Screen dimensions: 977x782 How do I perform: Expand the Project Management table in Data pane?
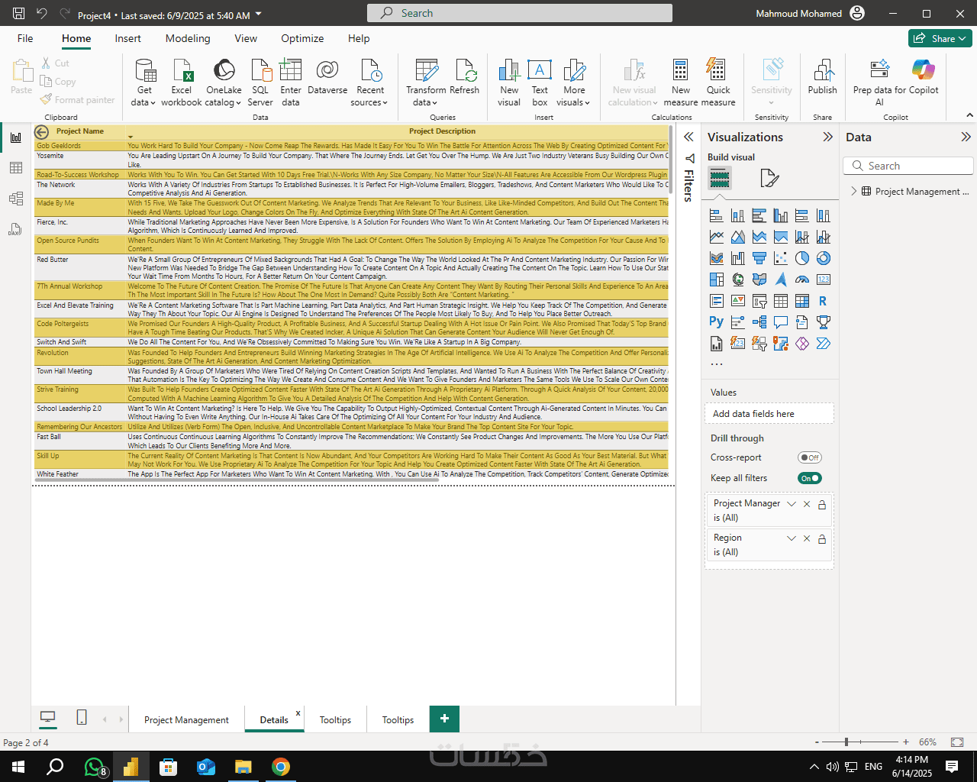853,192
